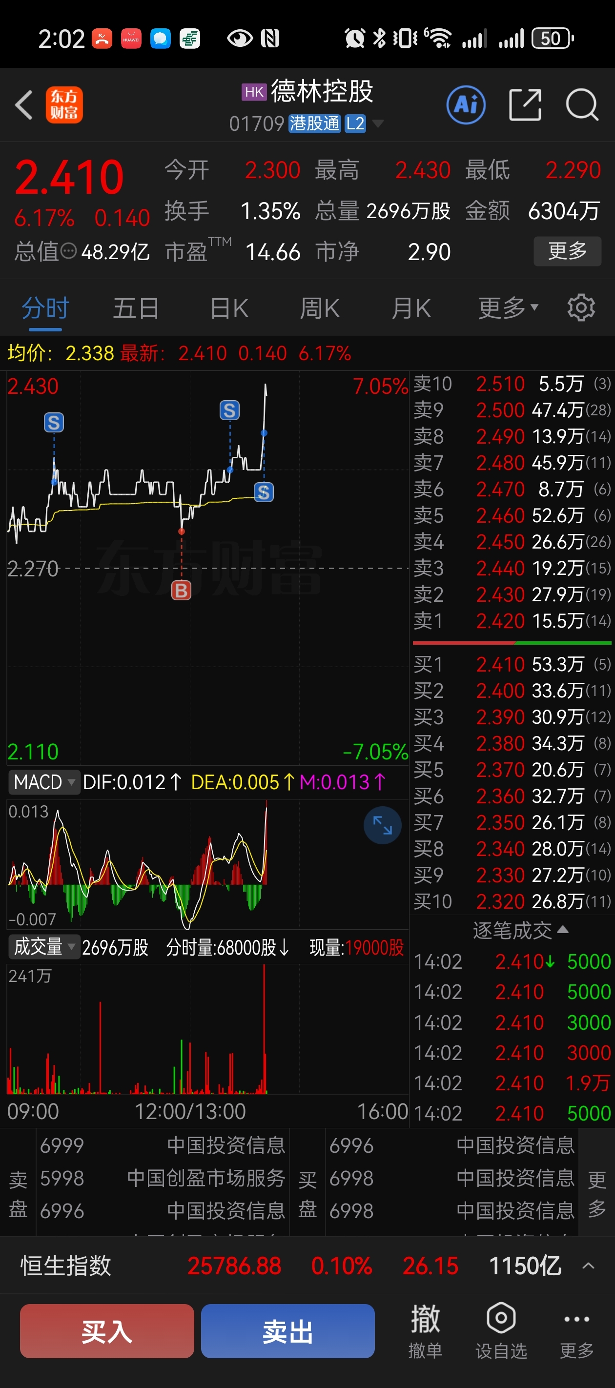Tap the 买5 row at 2.370
The height and width of the screenshot is (1388, 615).
pyautogui.click(x=512, y=770)
